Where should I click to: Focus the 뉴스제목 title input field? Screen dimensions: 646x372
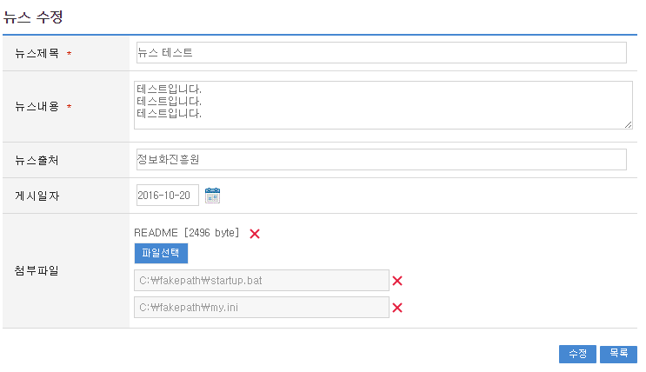[380, 53]
